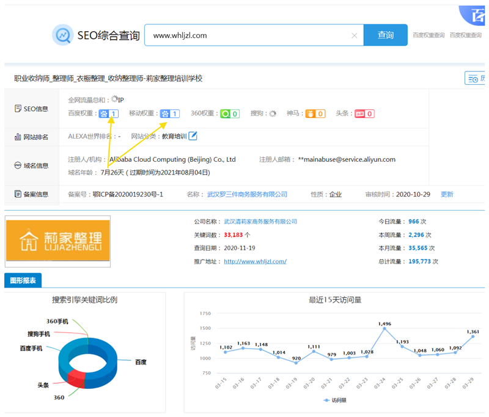This screenshot has height=417, width=489.
Task: Select the 1,361 data point on 03-29
Action: pyautogui.click(x=472, y=336)
